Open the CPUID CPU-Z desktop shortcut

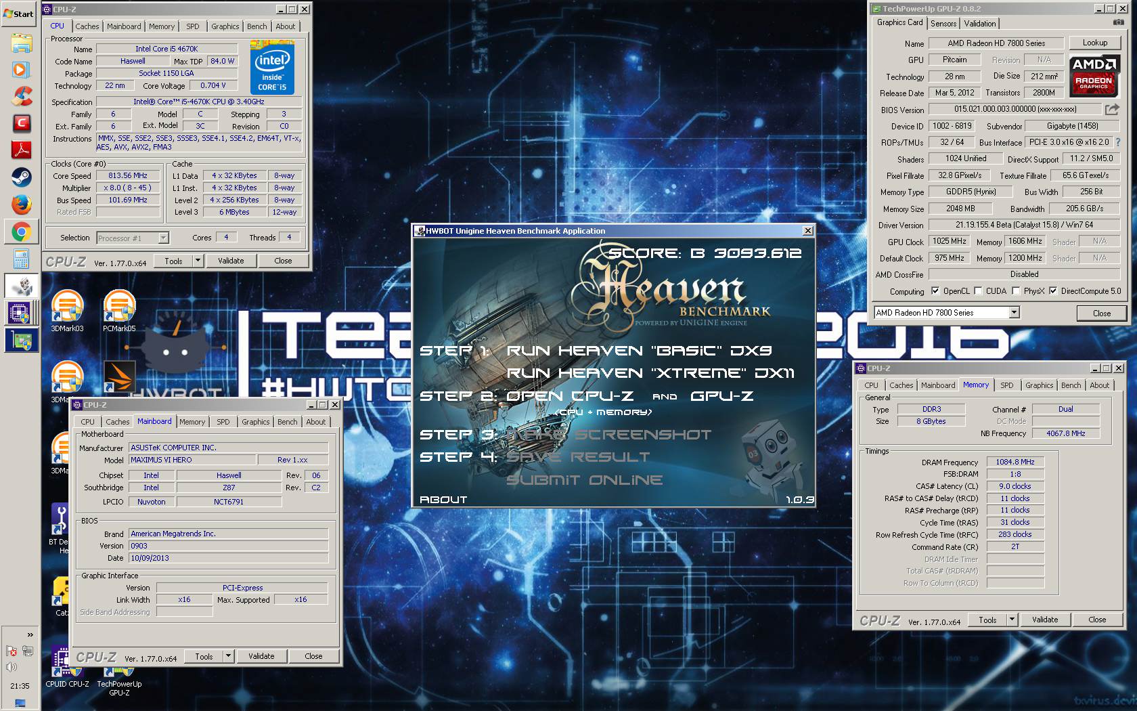pyautogui.click(x=67, y=667)
